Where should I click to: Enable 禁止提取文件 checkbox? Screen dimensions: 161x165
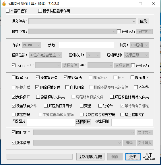pyautogui.click(x=122, y=115)
